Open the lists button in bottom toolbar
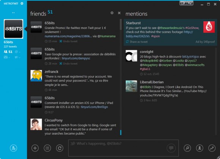This screenshot has width=220, height=159. click(47, 148)
